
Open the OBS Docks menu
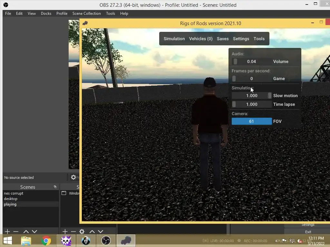(46, 14)
